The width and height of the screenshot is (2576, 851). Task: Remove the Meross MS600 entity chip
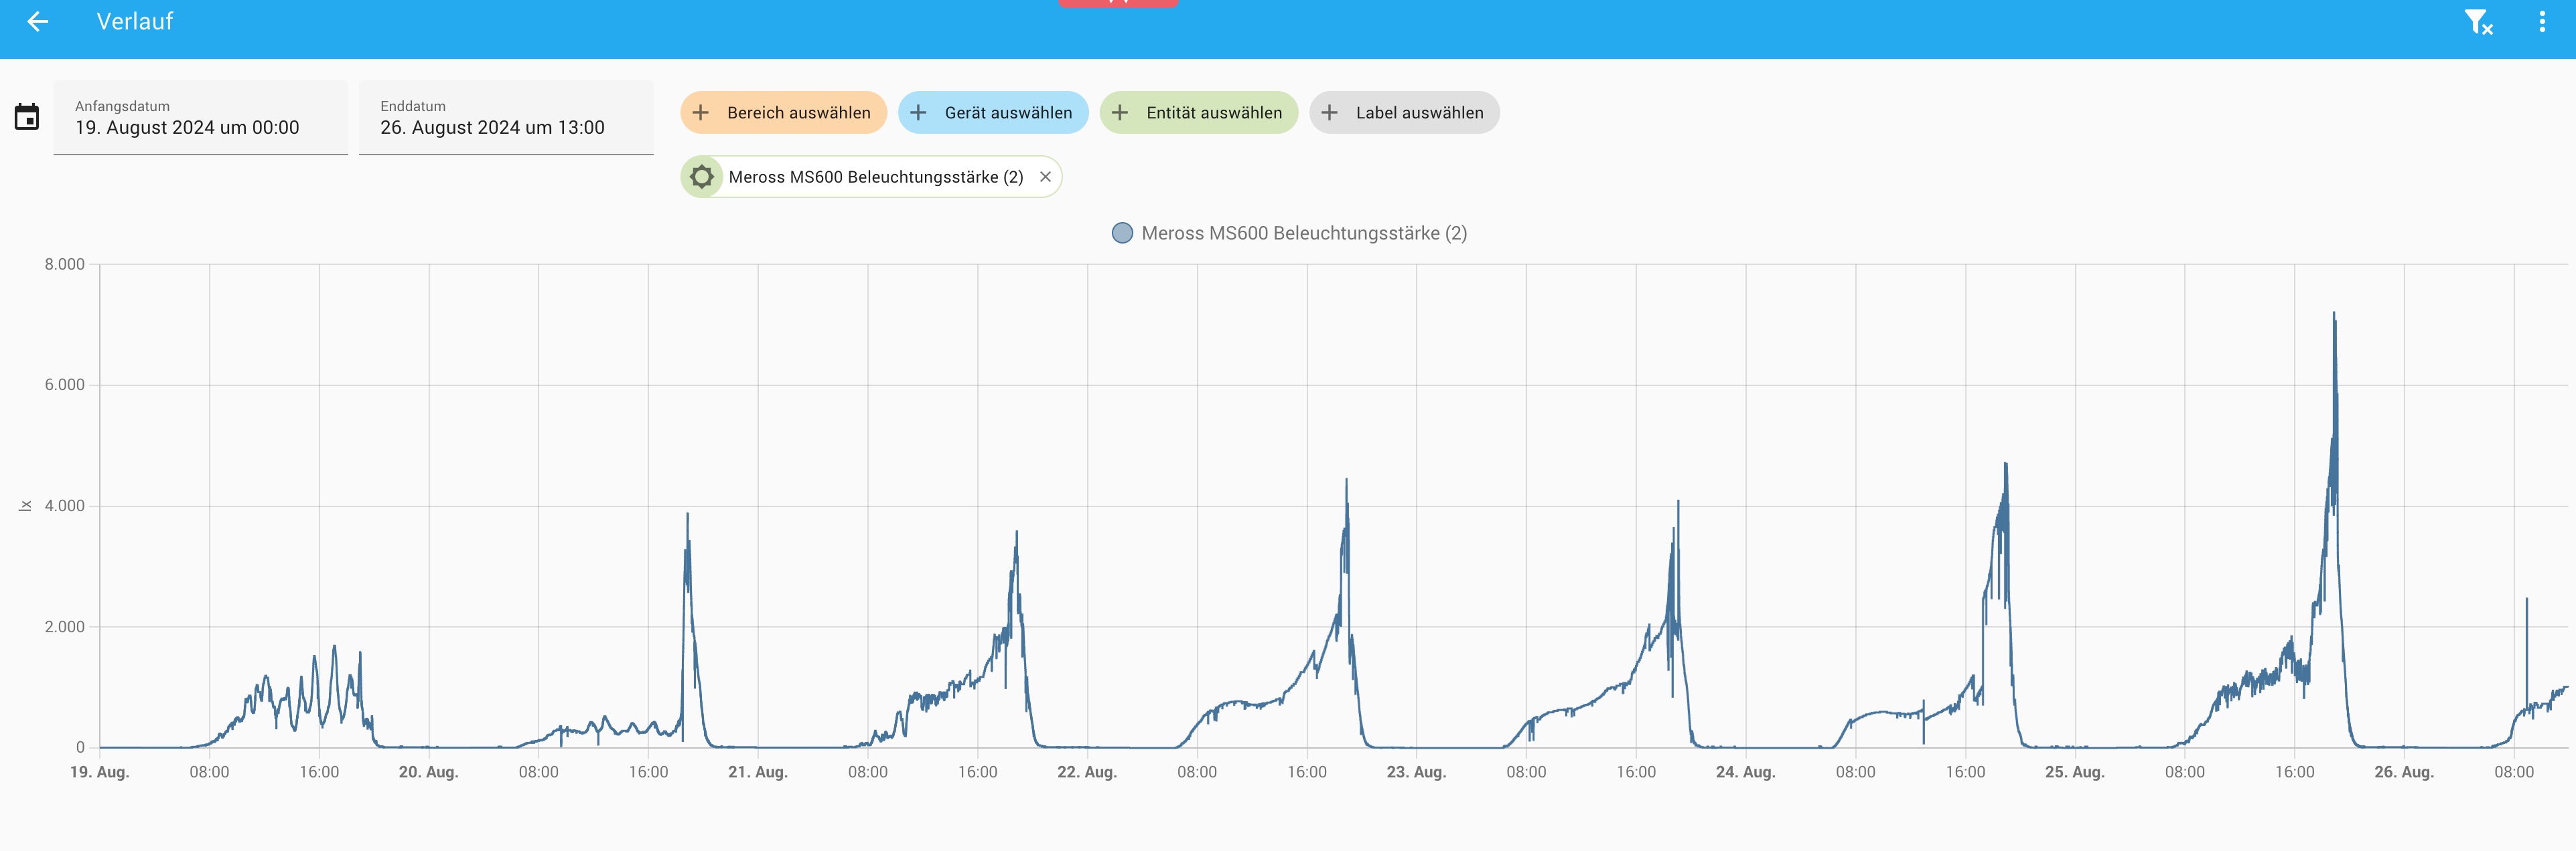pos(1045,177)
